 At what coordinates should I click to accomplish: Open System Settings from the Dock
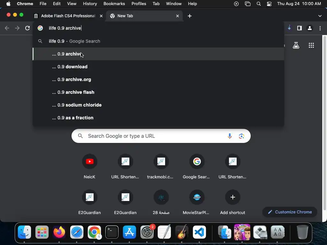point(147,232)
